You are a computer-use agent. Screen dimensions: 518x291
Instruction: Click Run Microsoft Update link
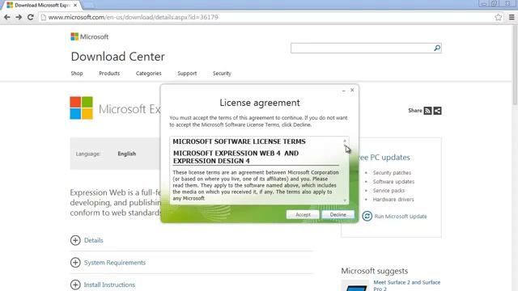pyautogui.click(x=401, y=217)
